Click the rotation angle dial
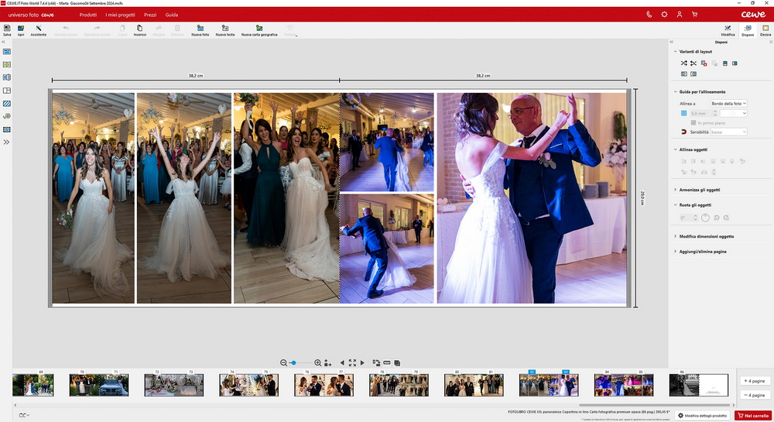This screenshot has height=422, width=774. tap(705, 218)
